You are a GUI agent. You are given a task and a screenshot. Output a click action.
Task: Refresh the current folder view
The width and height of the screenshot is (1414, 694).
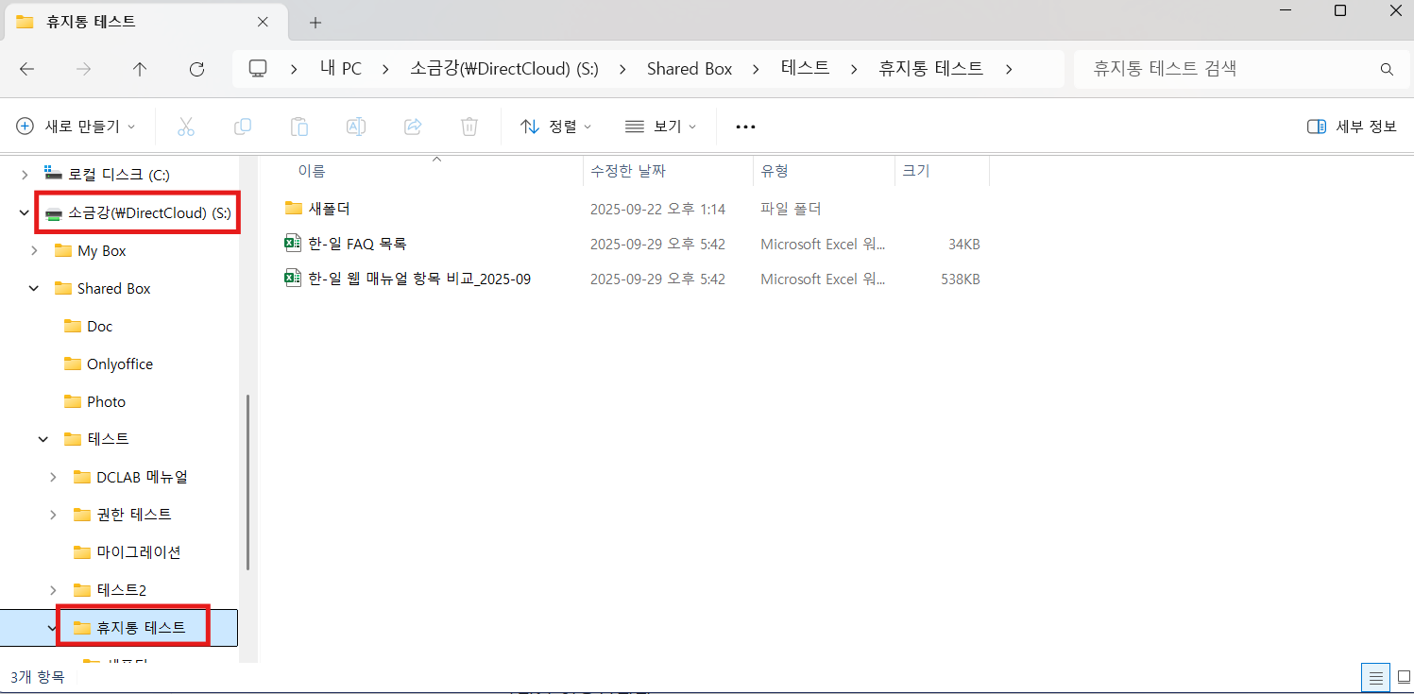click(x=196, y=69)
